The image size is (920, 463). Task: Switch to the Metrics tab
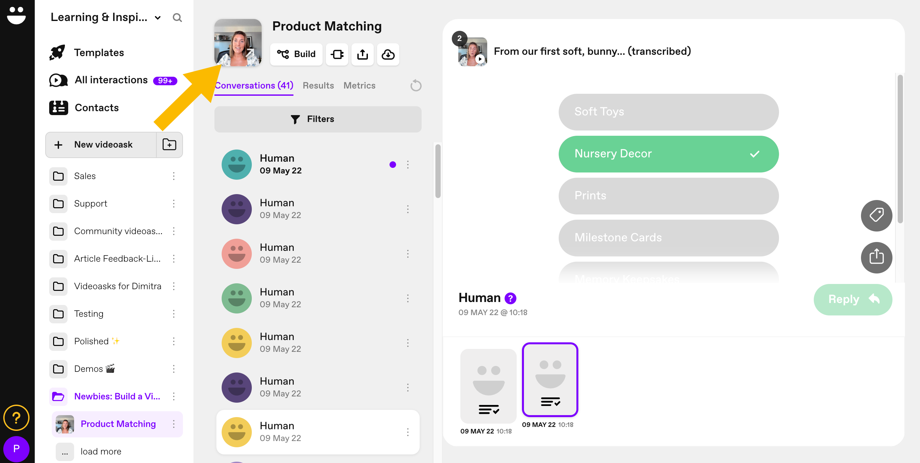click(359, 85)
